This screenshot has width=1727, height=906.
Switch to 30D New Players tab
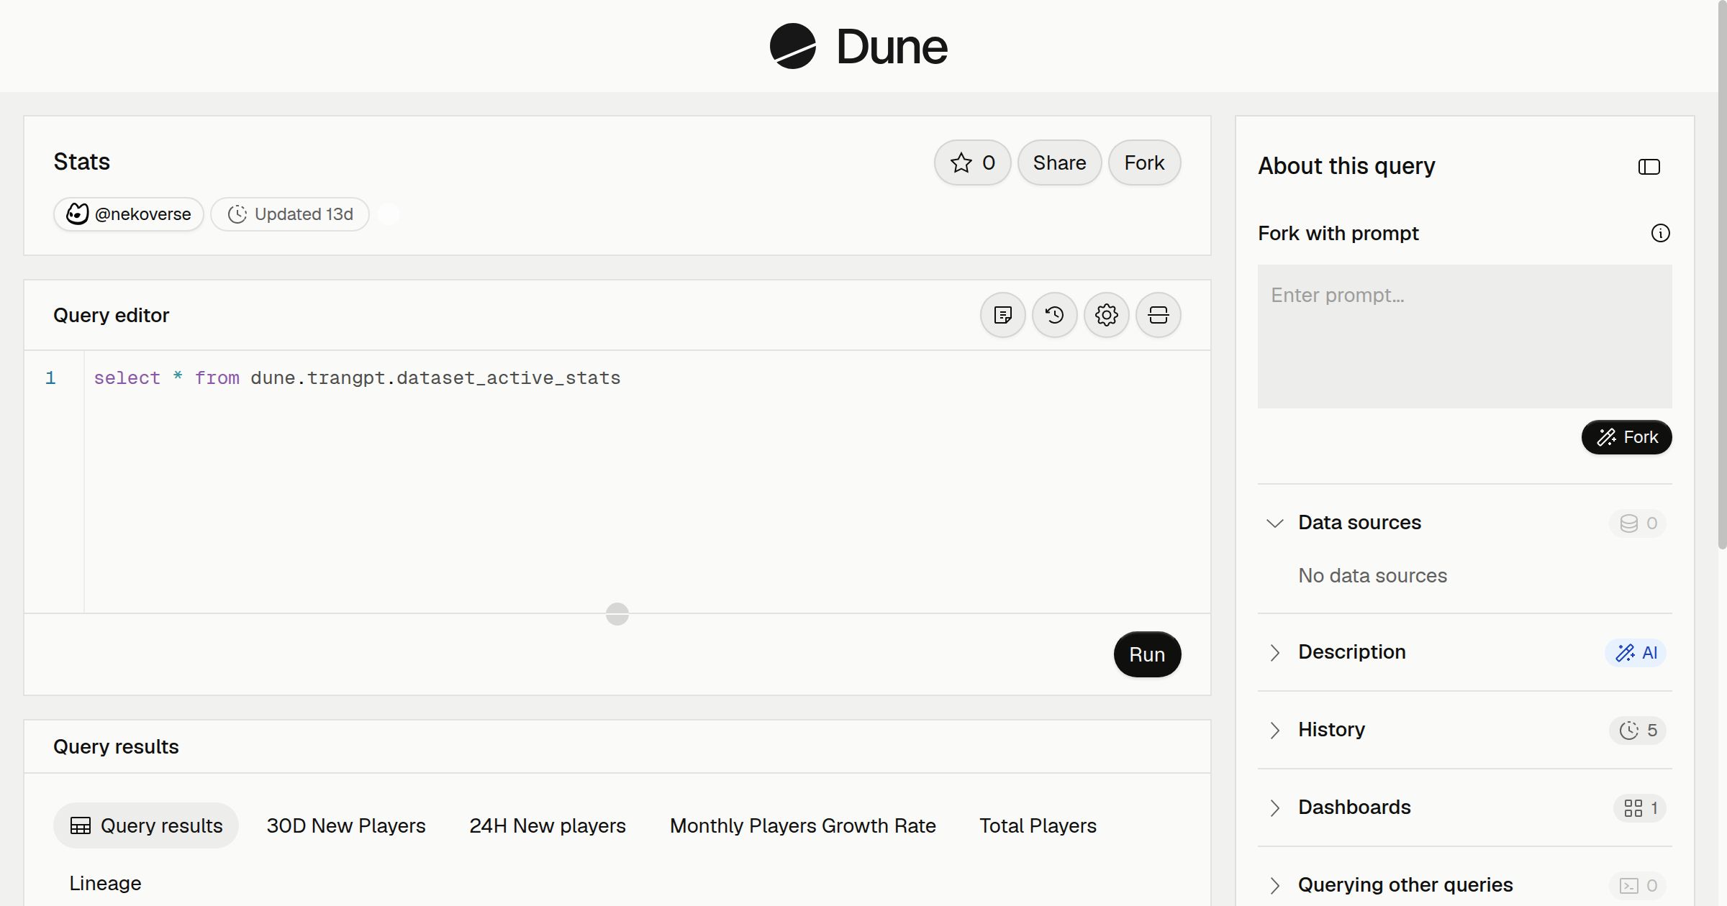click(346, 825)
